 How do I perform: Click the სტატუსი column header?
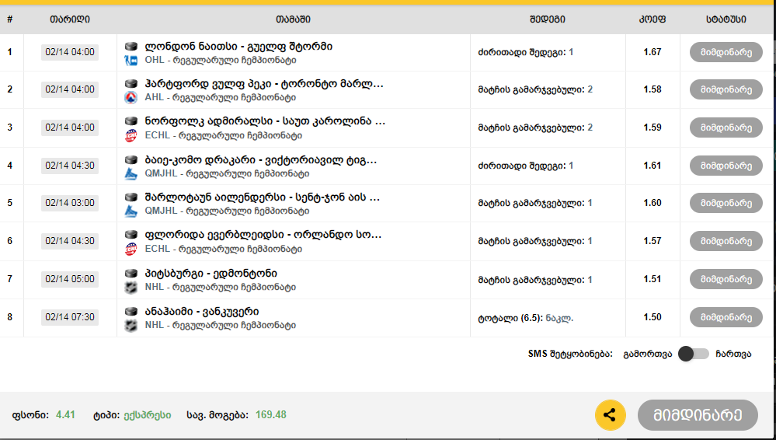[726, 19]
